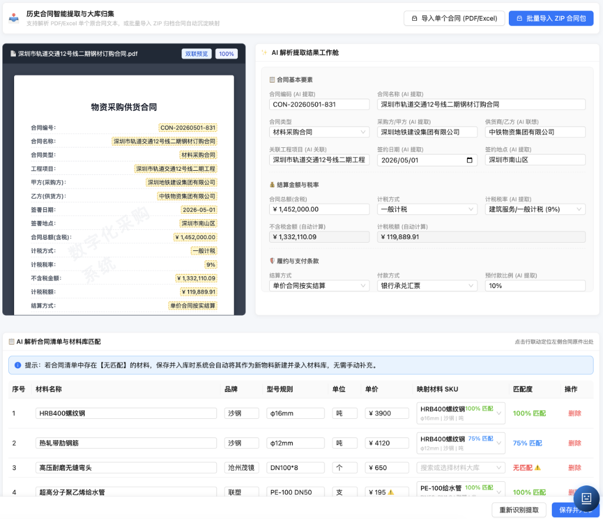Click highlighted 单价合同按实结算 in PDF preview
The height and width of the screenshot is (519, 603).
click(193, 306)
